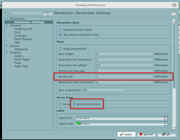The image size is (180, 140).
Task: Click the expand all tree icon
Action: [x=45, y=13]
